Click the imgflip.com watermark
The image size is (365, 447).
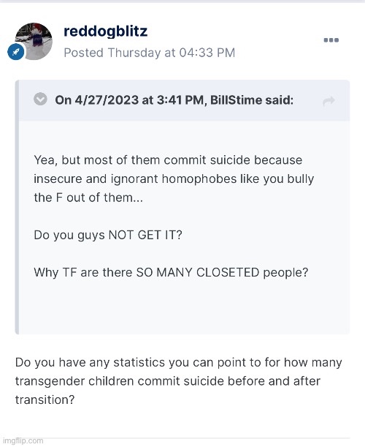pyautogui.click(x=22, y=440)
